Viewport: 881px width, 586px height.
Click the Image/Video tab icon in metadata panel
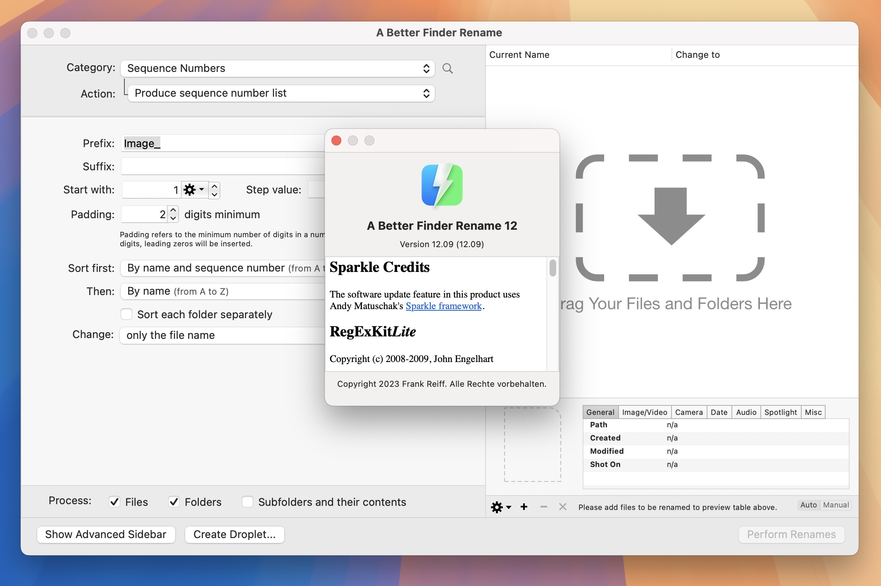[643, 412]
